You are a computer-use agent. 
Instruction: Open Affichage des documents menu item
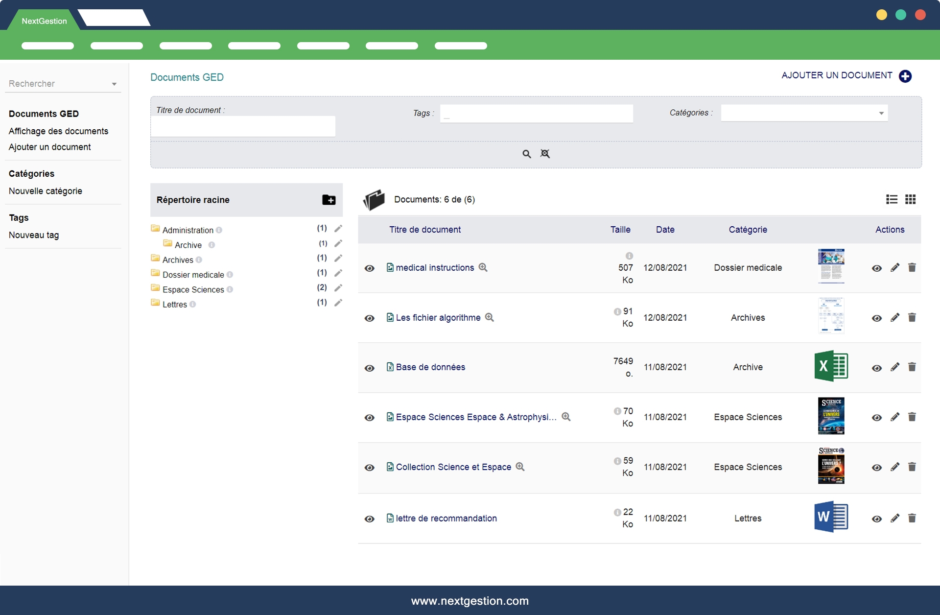pyautogui.click(x=58, y=131)
